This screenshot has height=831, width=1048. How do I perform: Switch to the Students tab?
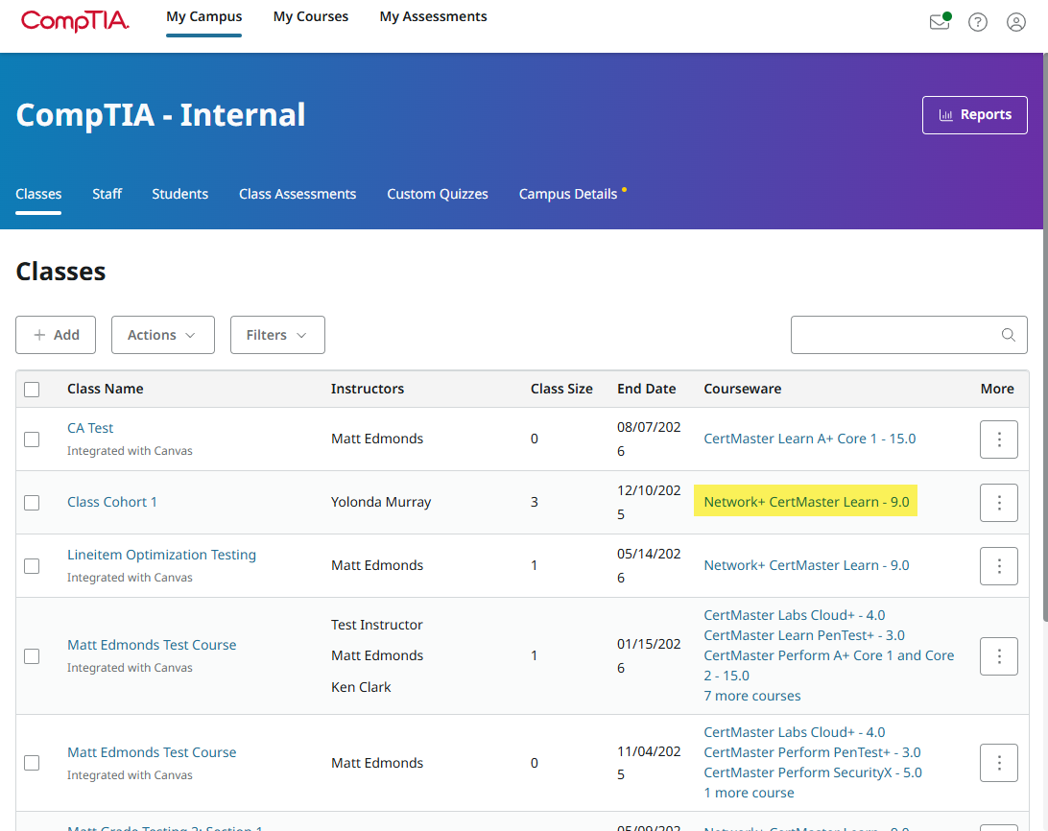coord(179,194)
